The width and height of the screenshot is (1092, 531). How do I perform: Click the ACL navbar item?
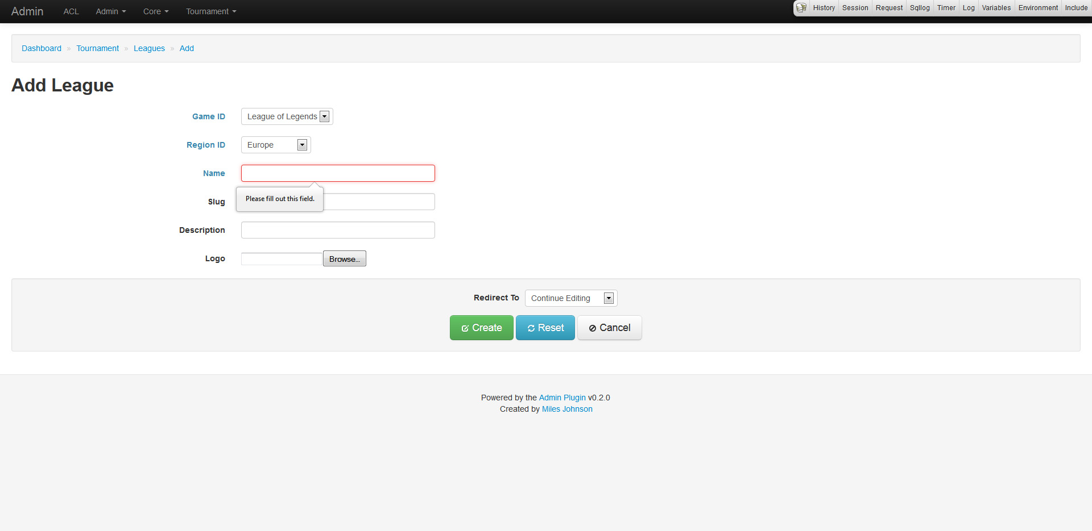pos(71,11)
